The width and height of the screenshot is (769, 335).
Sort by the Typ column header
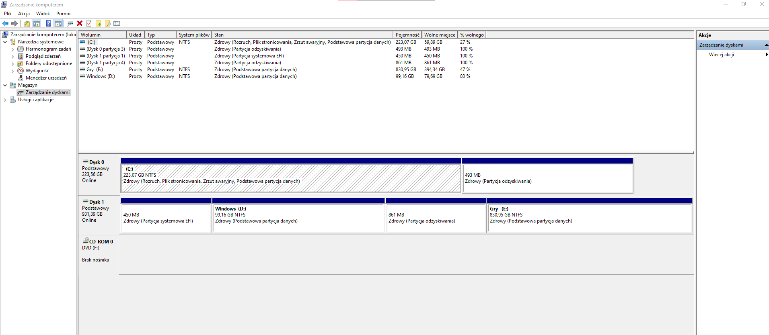pyautogui.click(x=160, y=35)
